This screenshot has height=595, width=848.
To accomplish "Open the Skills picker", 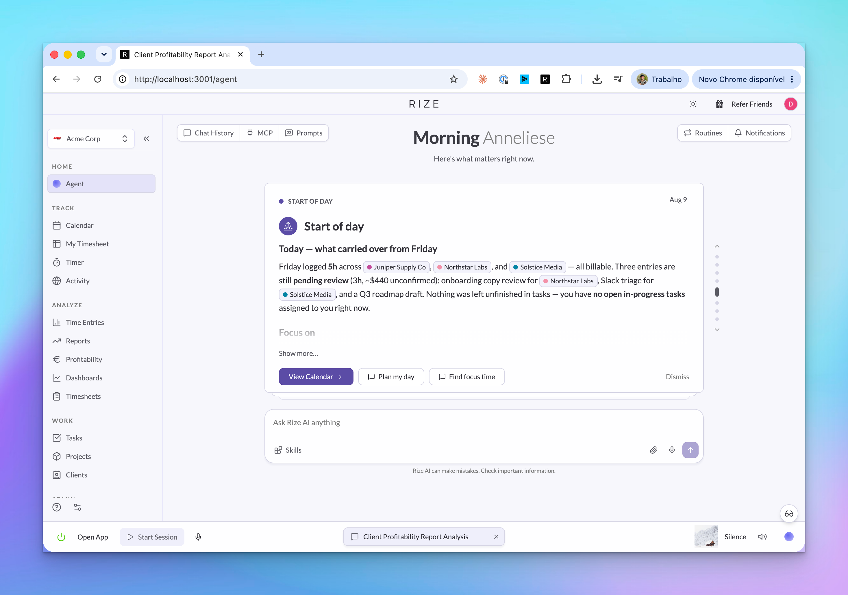I will (288, 450).
